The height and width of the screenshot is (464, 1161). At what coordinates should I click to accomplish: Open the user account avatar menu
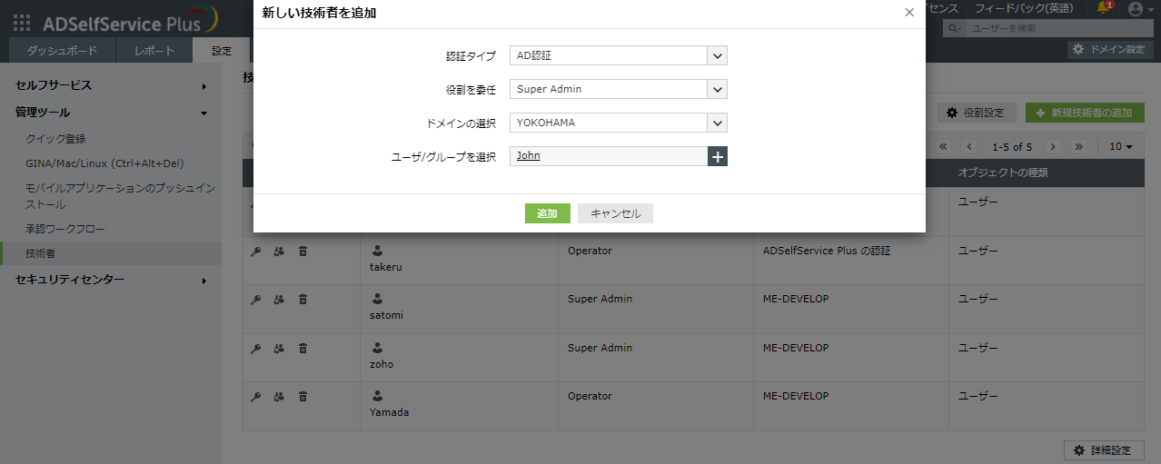click(x=1136, y=9)
